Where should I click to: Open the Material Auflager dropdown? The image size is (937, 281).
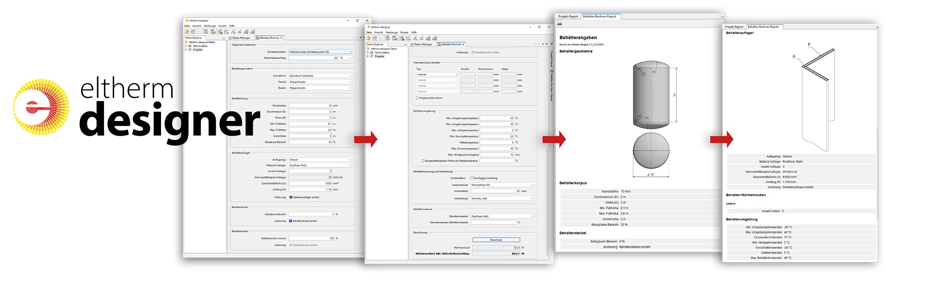(x=320, y=165)
